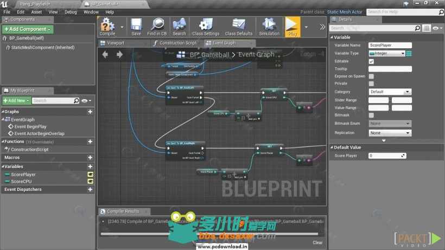Viewport: 445px width, 250px height.
Task: Navigate back in the graph editor
Action: [x=105, y=54]
